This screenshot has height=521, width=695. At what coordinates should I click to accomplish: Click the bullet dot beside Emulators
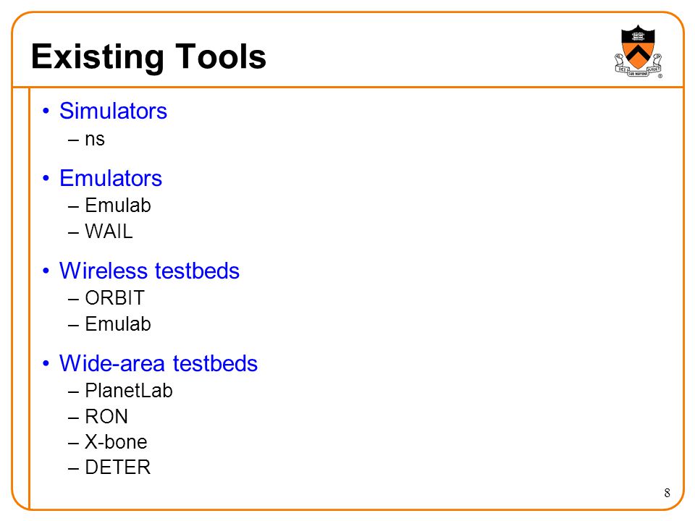pos(46,178)
